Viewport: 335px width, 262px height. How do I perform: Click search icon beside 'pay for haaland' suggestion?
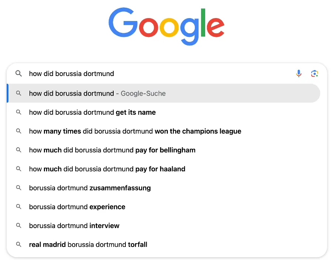(x=18, y=169)
